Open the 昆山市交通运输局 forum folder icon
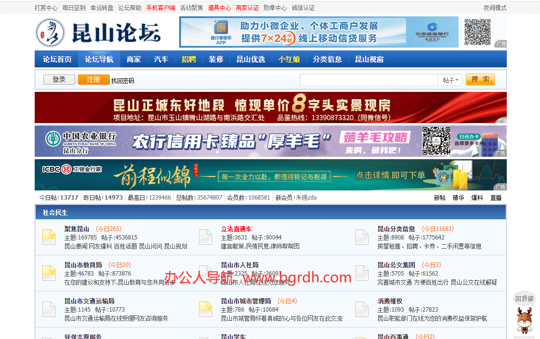The width and height of the screenshot is (540, 339). coord(49,309)
